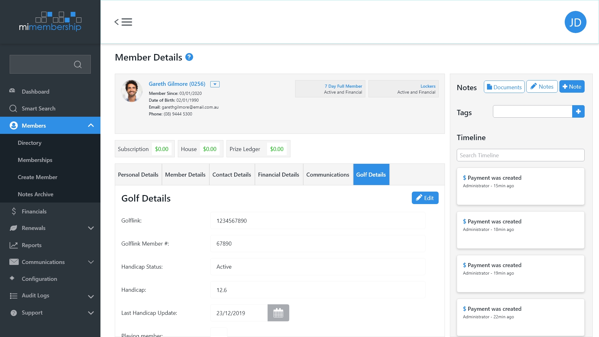The width and height of the screenshot is (599, 337).
Task: Switch to the Financial Details tab
Action: point(278,174)
